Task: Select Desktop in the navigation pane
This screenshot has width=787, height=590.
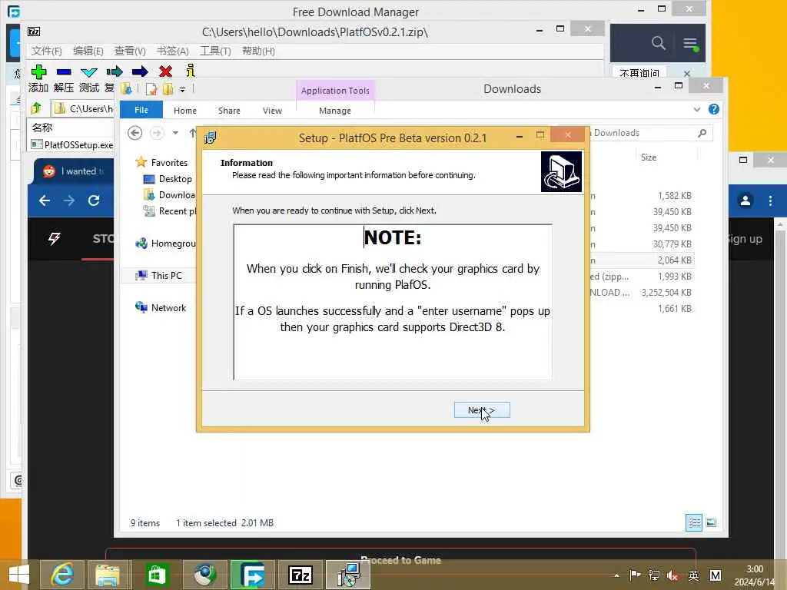Action: tap(175, 178)
